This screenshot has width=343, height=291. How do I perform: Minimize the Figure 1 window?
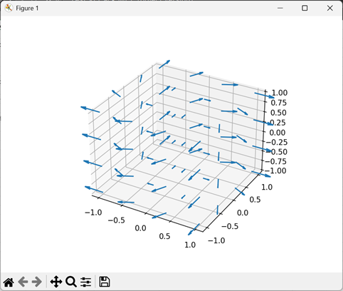(x=280, y=8)
